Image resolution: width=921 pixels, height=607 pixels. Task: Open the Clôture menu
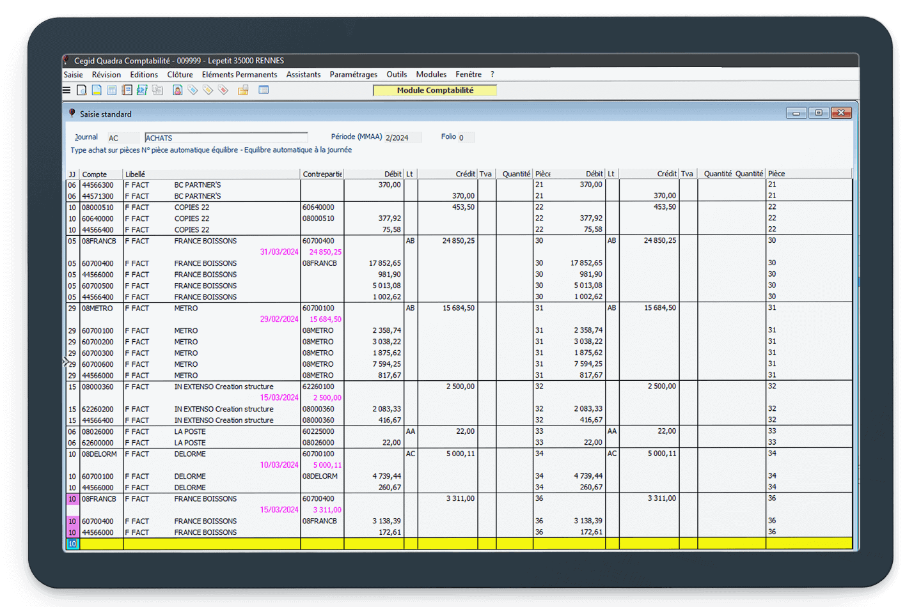click(180, 75)
